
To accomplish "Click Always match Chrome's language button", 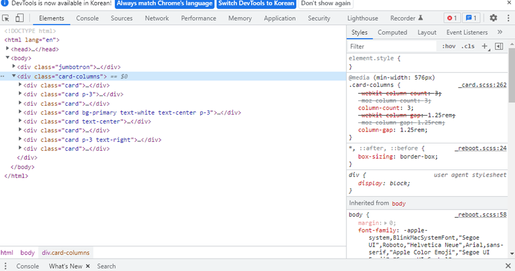I will click(164, 4).
